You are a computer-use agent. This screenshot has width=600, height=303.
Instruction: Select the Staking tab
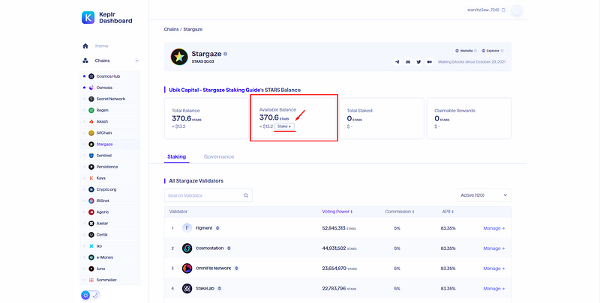176,157
